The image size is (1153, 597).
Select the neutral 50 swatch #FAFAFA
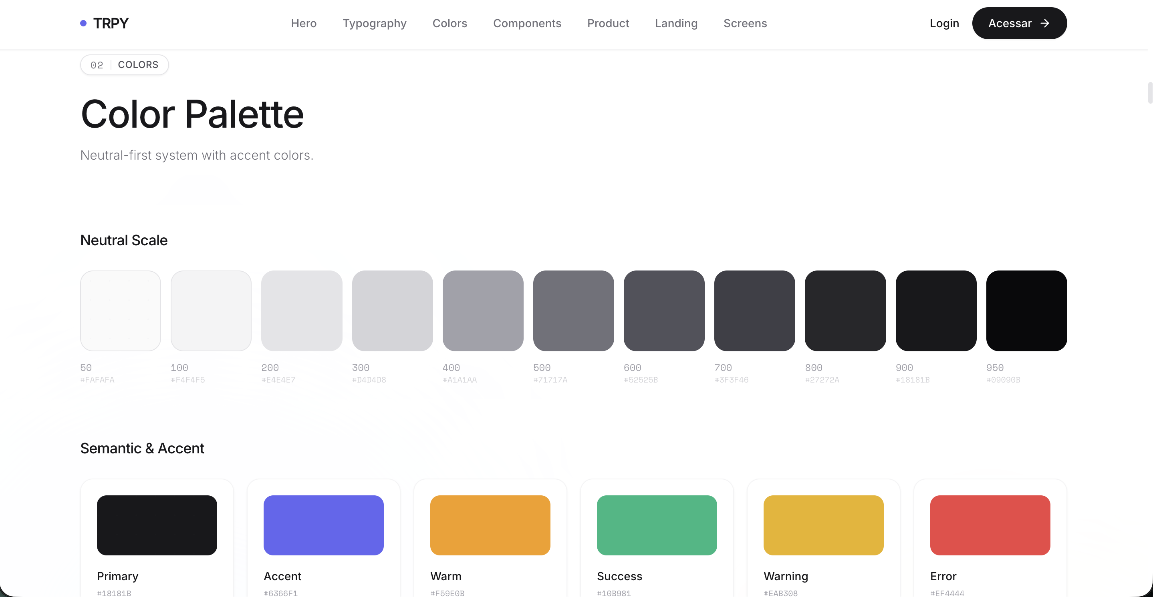click(121, 311)
